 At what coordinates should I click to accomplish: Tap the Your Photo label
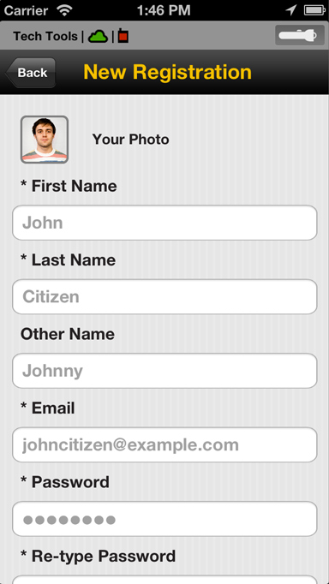pyautogui.click(x=131, y=140)
